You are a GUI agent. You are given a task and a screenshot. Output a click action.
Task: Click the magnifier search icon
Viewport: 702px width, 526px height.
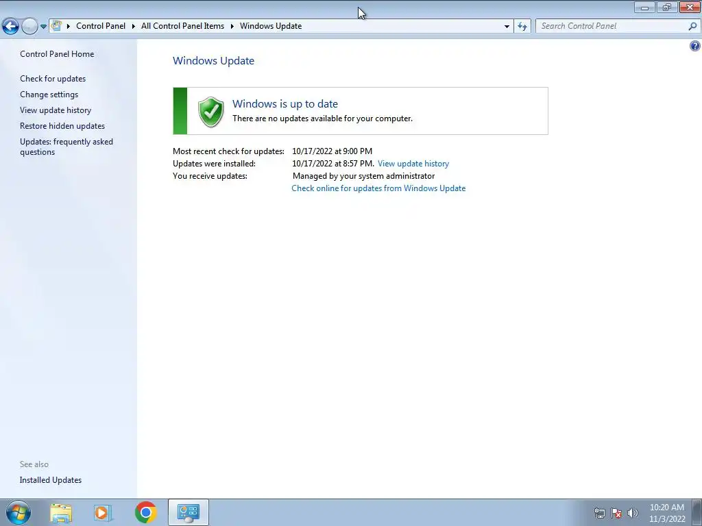692,26
